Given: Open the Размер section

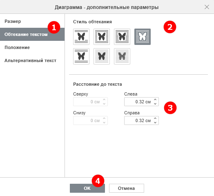Looking at the screenshot, I should [x=32, y=21].
